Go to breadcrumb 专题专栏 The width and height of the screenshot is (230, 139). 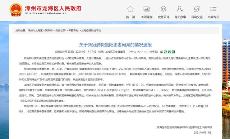[73, 30]
